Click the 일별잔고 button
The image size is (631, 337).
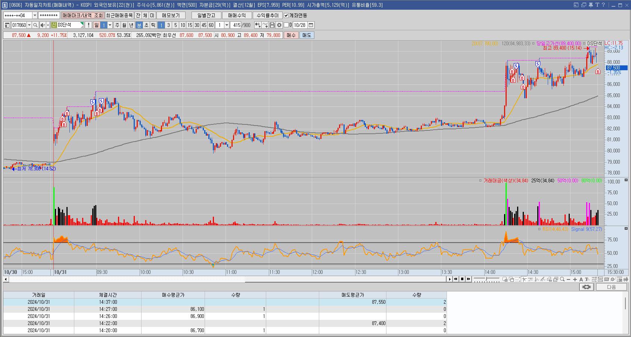click(206, 15)
